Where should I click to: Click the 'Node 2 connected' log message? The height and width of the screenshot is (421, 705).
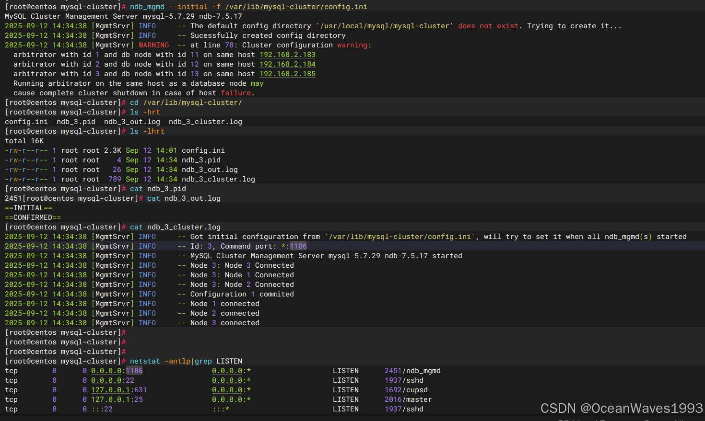coord(225,313)
